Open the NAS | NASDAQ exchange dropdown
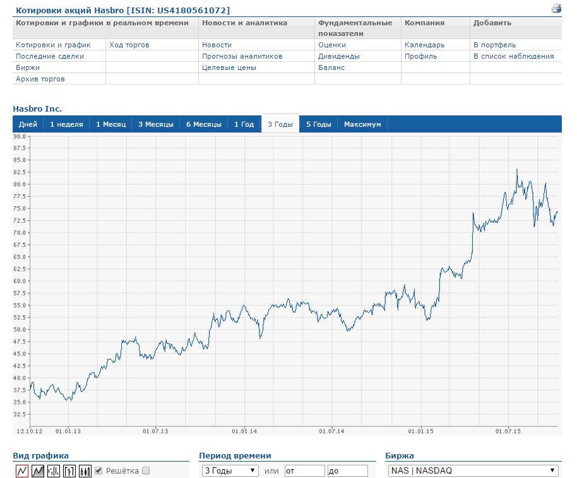 473,470
